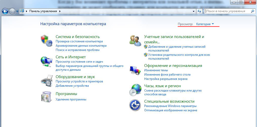The image size is (257, 127).
Task: Open Архивирование данных компьютера
Action: coord(81,46)
